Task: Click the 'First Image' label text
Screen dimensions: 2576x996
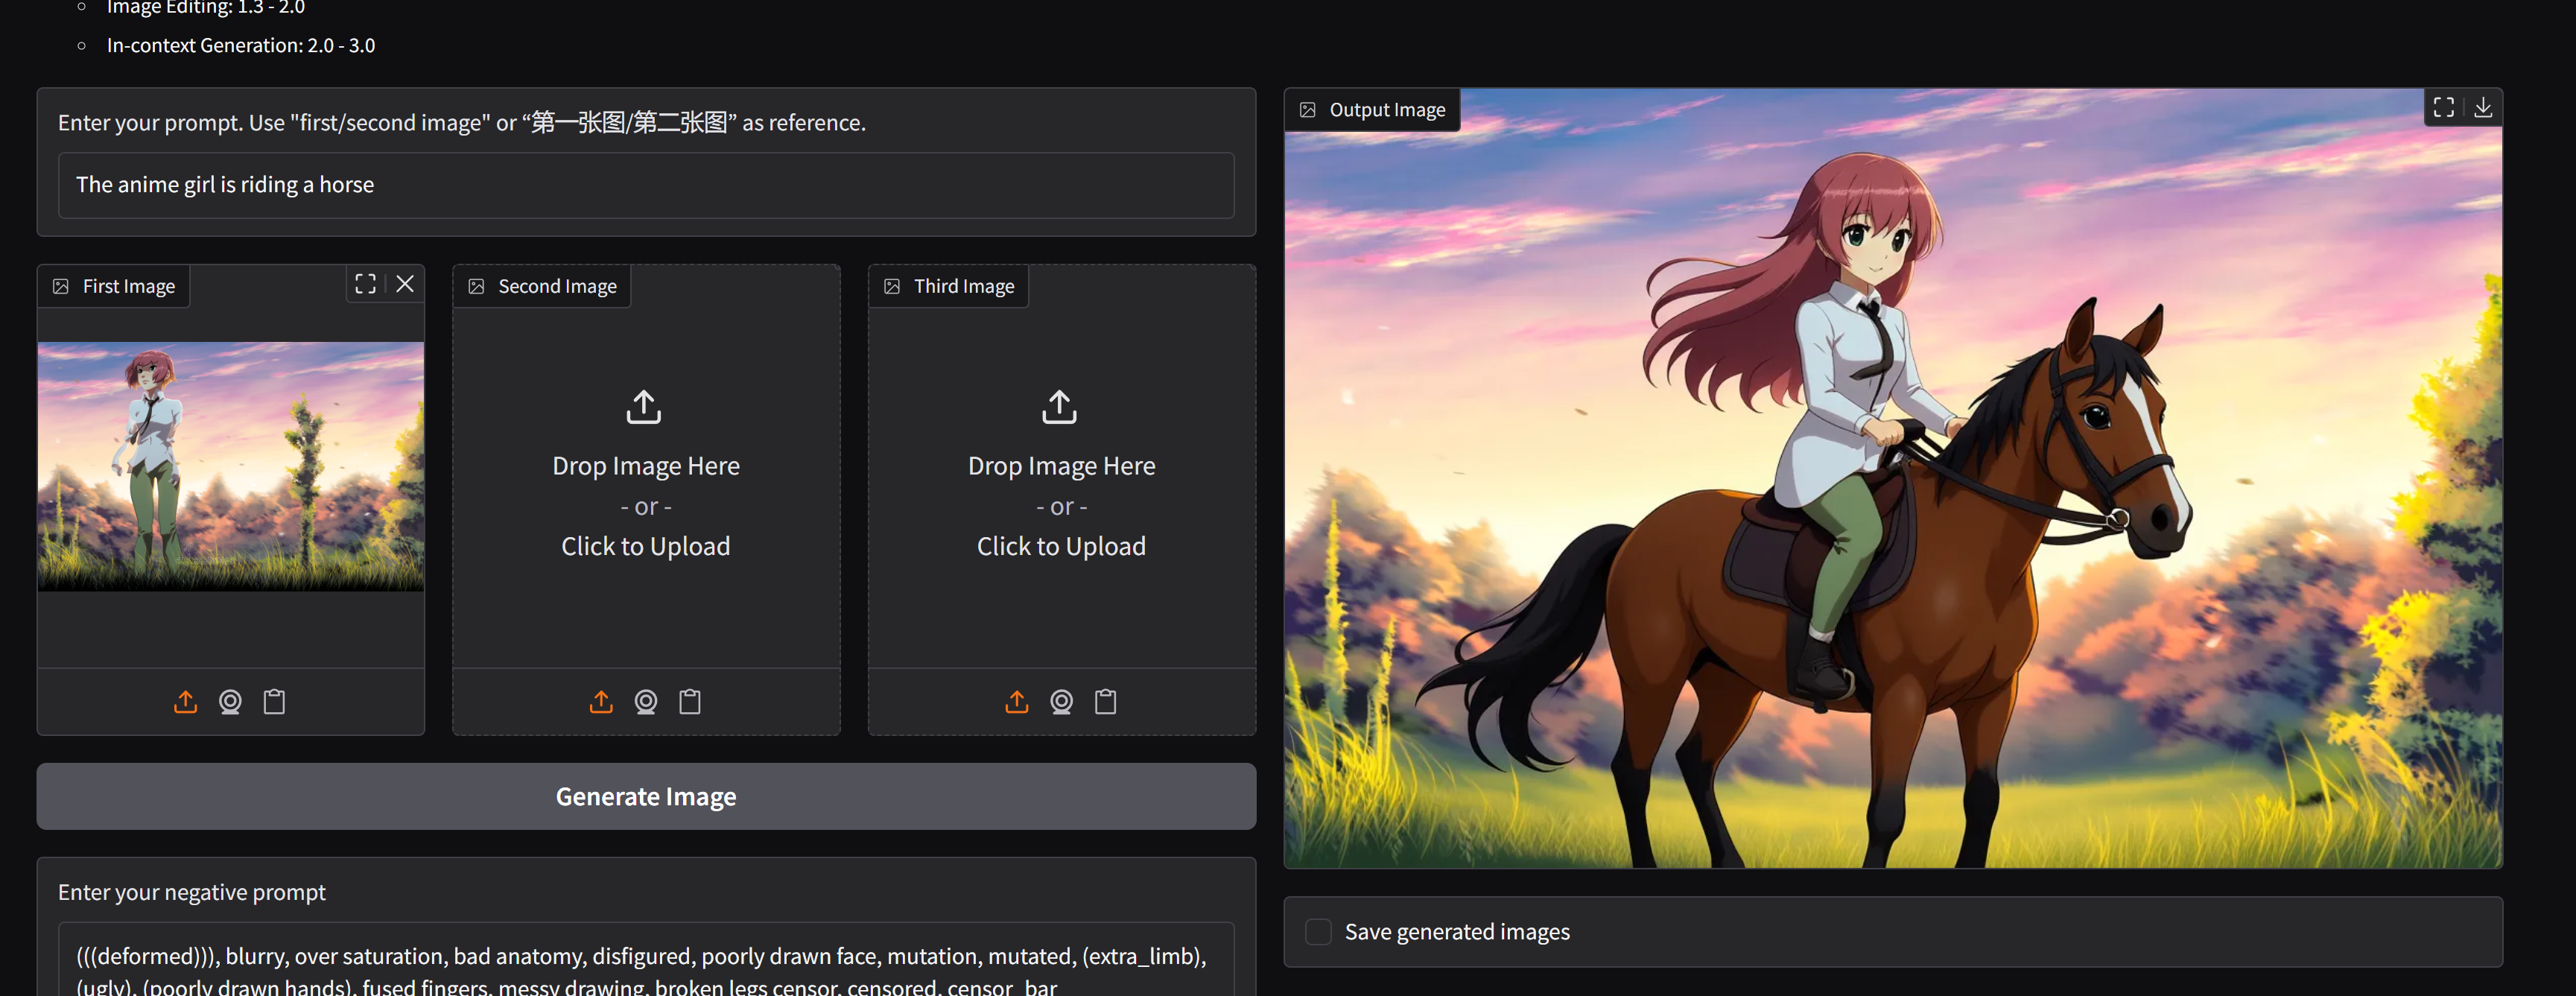Action: click(x=129, y=287)
